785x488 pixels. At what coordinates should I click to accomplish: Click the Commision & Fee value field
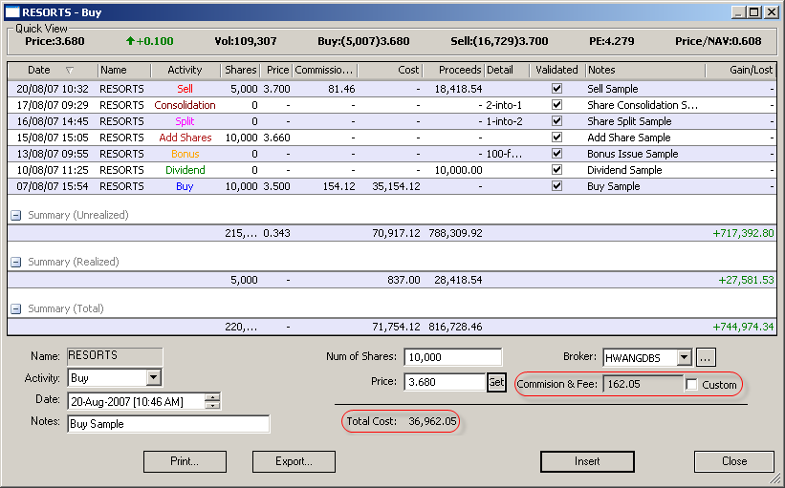coord(643,385)
